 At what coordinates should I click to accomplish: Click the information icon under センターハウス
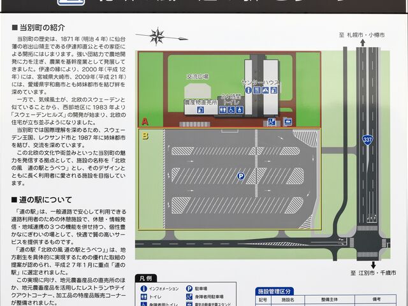point(249,91)
